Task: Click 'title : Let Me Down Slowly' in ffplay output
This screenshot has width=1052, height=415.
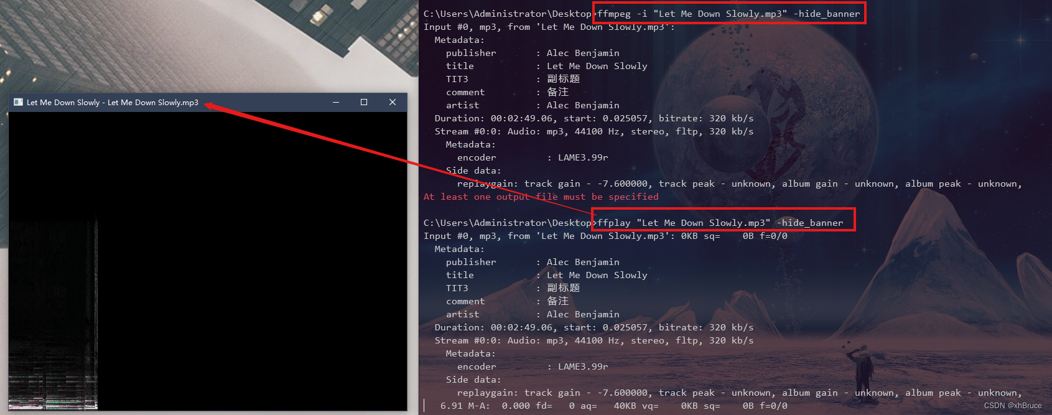Action: (546, 275)
